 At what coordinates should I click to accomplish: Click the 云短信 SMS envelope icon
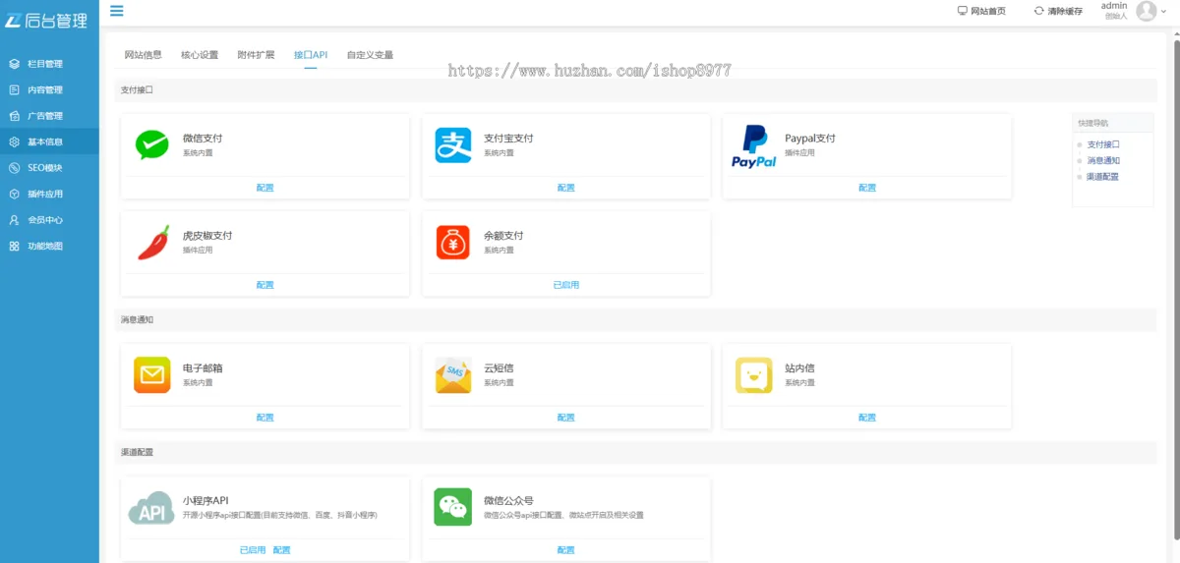[453, 375]
